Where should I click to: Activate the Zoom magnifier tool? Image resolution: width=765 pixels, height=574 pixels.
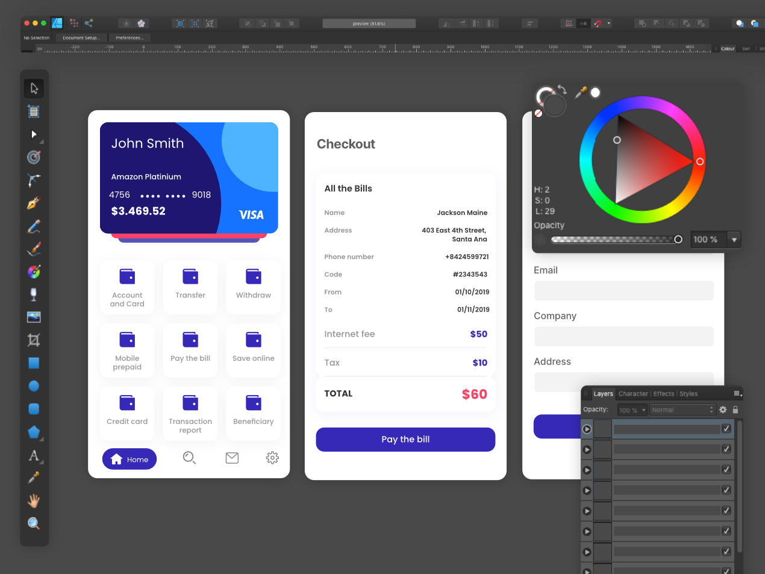tap(34, 523)
